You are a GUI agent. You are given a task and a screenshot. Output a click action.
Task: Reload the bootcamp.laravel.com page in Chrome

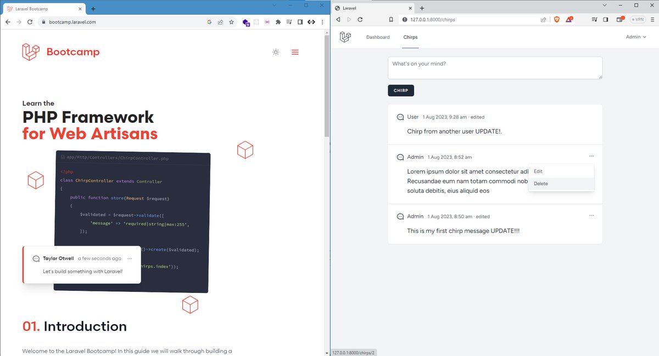click(31, 22)
